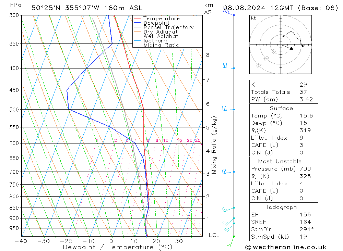Click the storm motion arrowhead in hodograph
This screenshot has width=343, height=251.
pos(291,49)
